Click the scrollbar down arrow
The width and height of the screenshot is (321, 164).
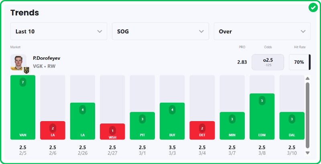point(307,152)
